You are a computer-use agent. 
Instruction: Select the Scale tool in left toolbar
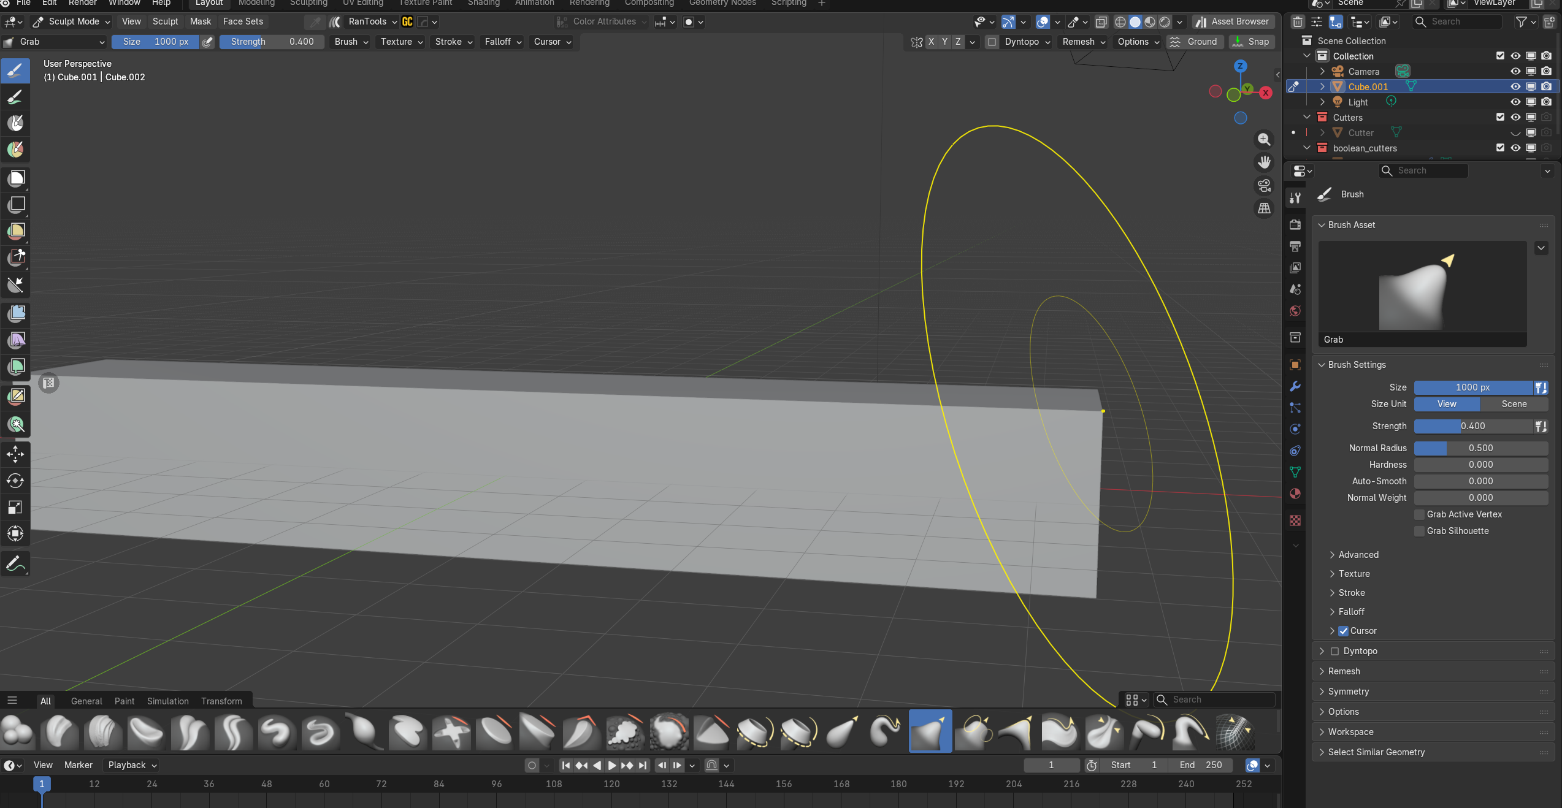click(x=15, y=507)
